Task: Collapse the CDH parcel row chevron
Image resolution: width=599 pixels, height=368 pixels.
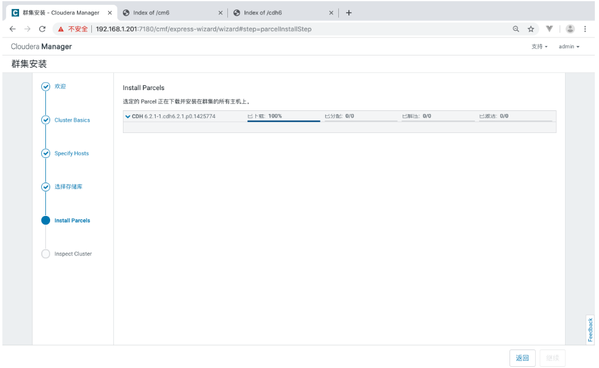Action: pyautogui.click(x=128, y=116)
